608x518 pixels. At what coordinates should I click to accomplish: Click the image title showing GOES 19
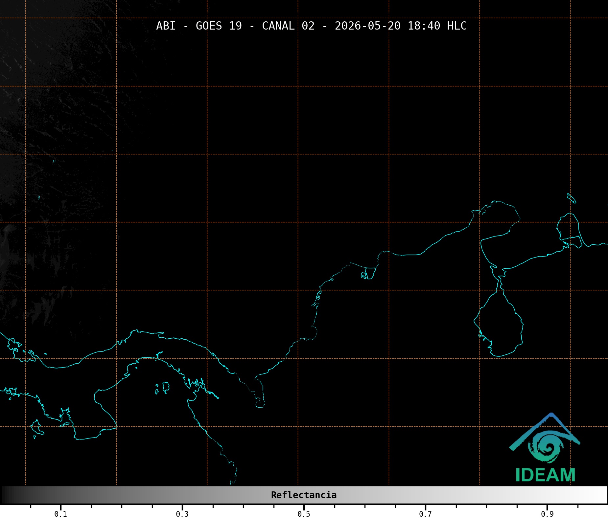click(x=311, y=26)
